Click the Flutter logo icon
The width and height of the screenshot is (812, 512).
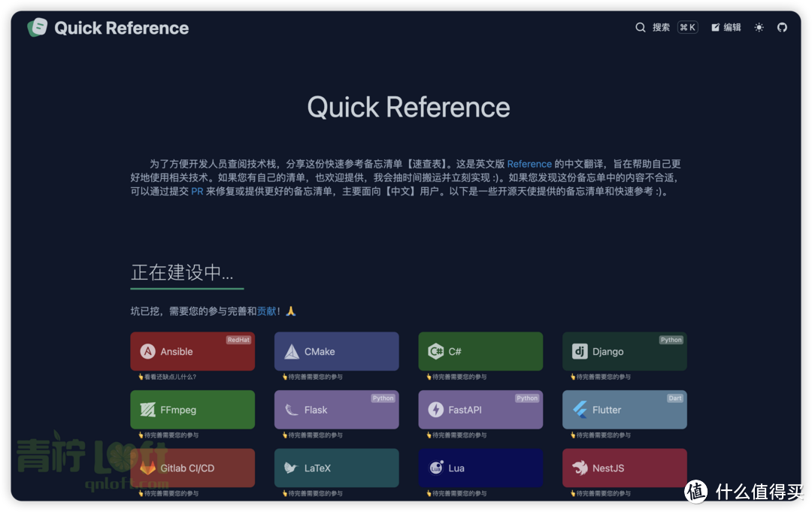pos(580,410)
